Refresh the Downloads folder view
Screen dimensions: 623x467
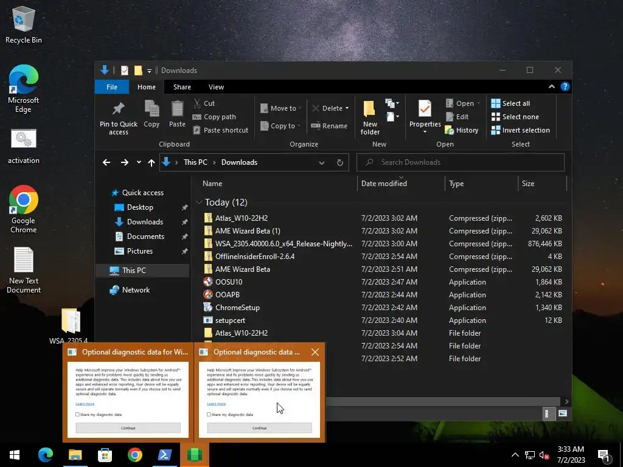click(339, 162)
